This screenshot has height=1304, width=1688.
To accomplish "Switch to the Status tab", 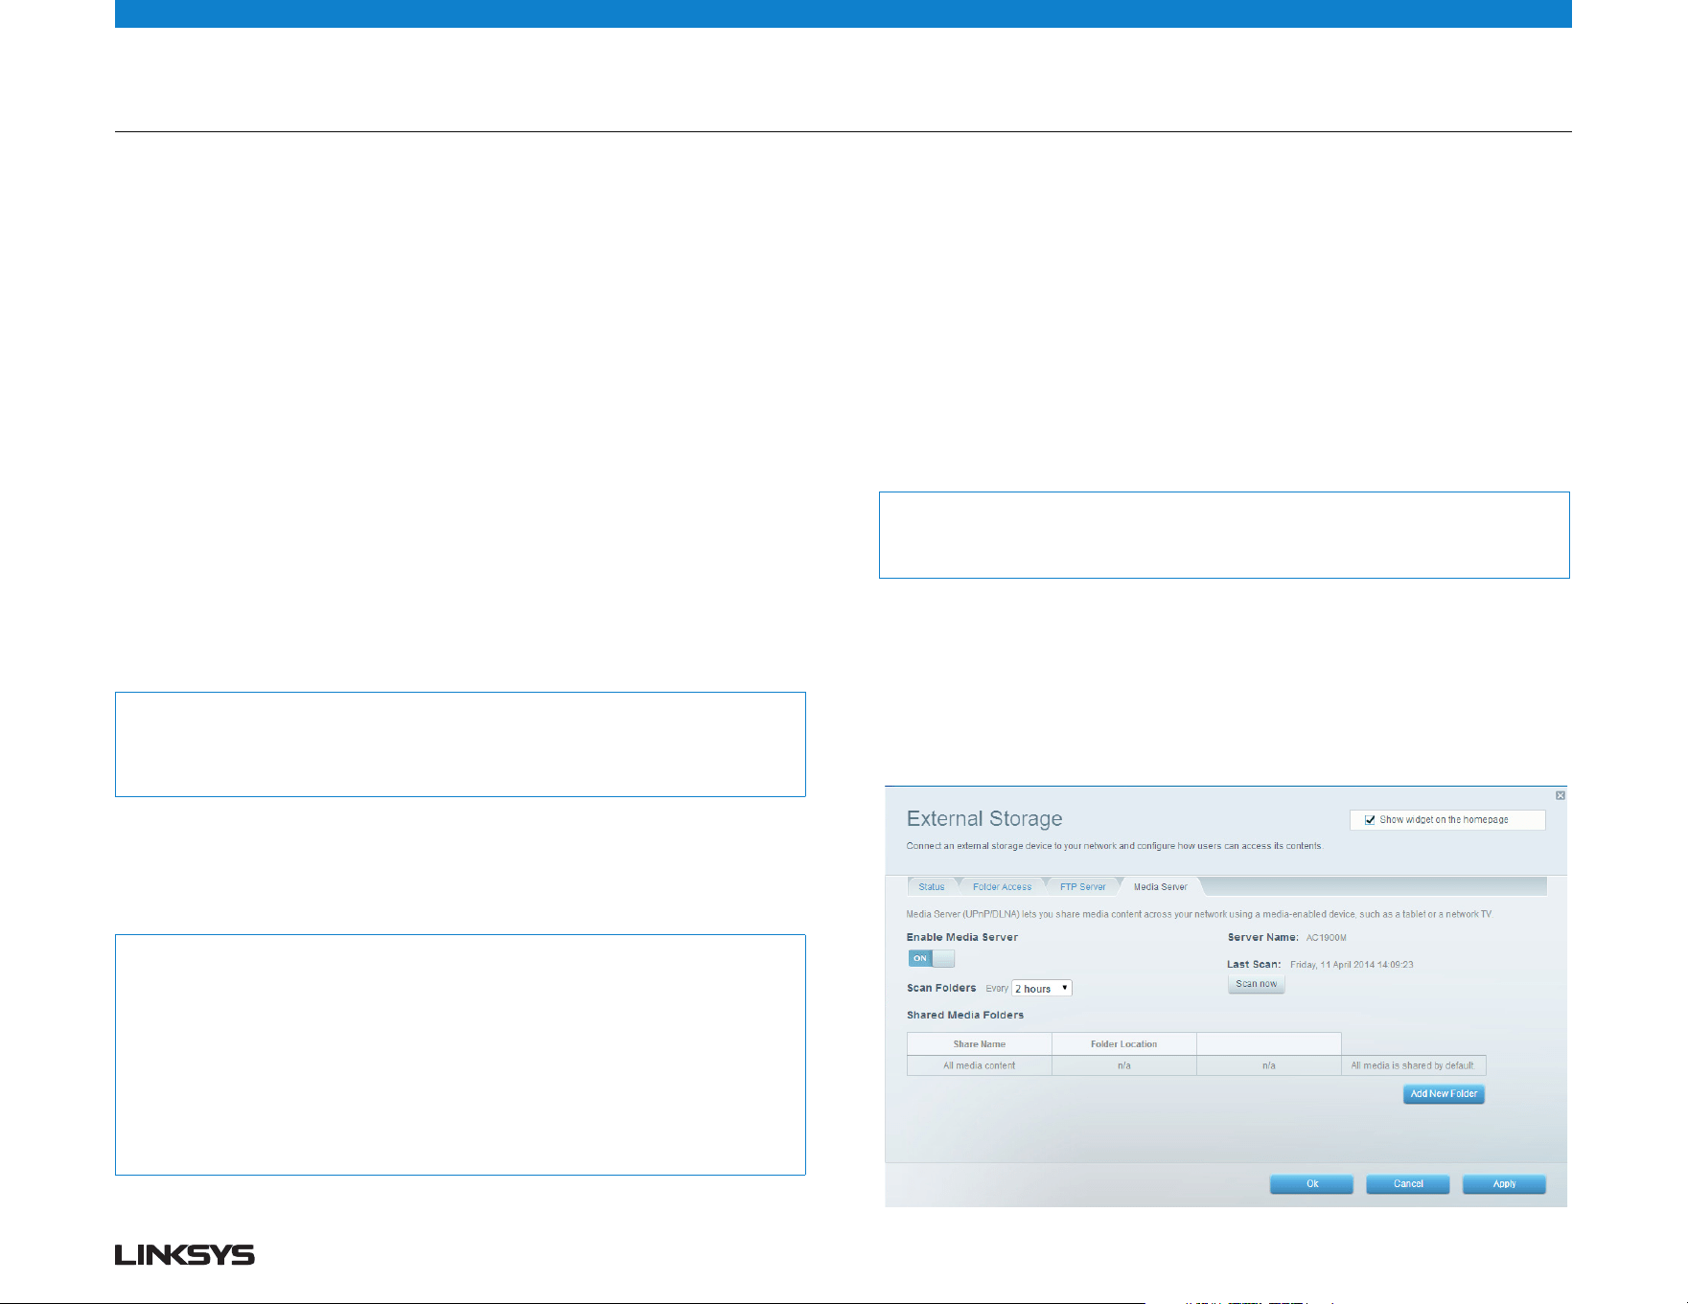I will [931, 886].
